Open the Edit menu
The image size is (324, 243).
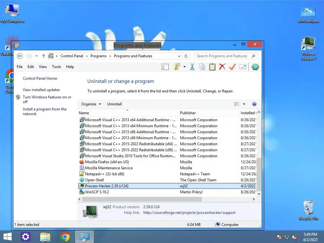(31, 67)
